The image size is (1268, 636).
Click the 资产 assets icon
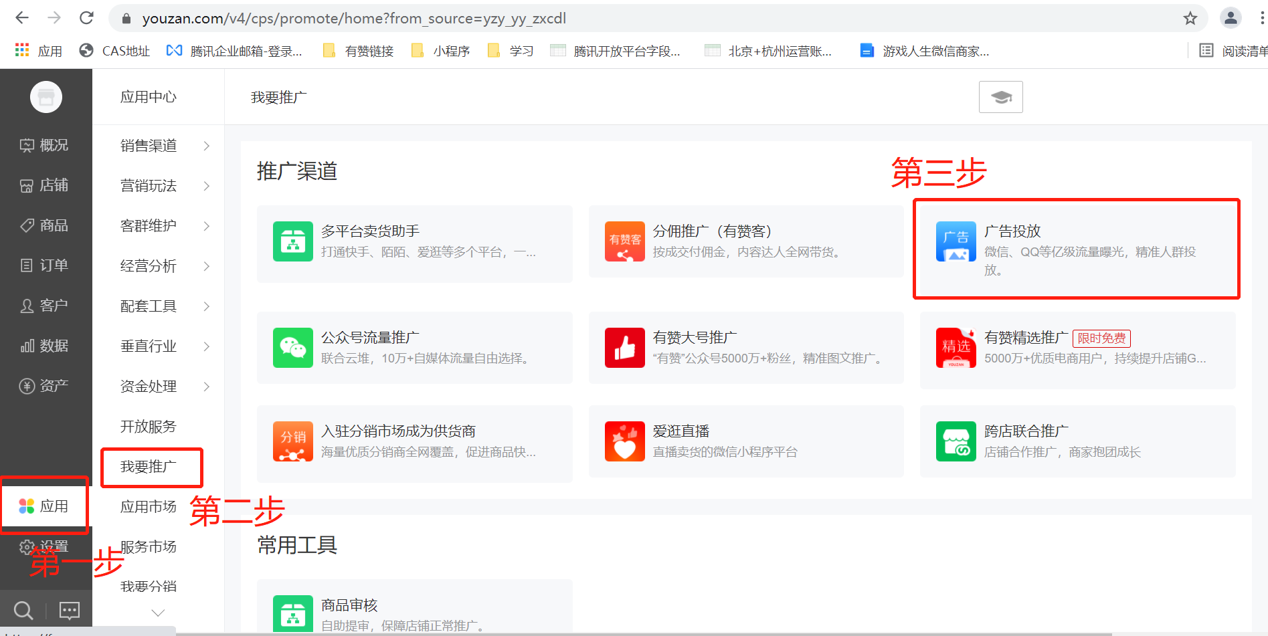click(x=27, y=385)
